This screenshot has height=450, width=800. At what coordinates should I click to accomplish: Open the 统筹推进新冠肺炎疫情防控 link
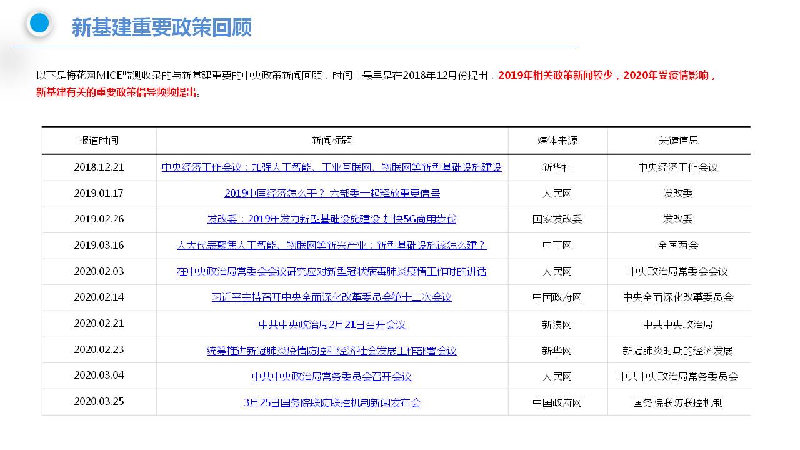pos(331,351)
